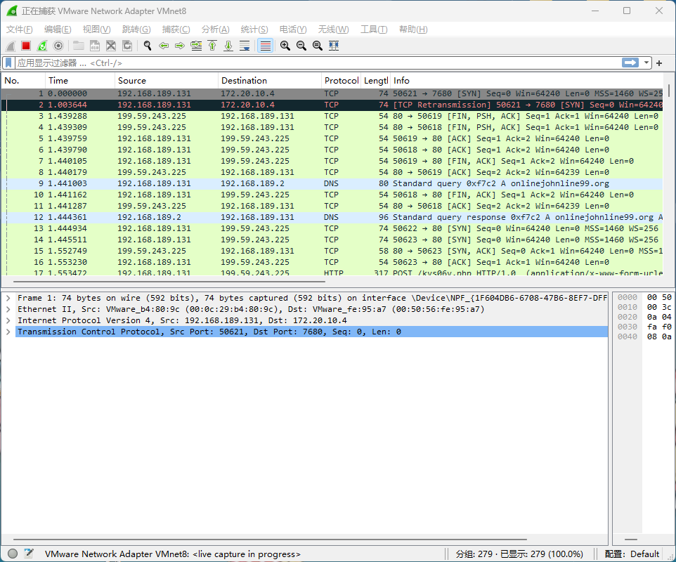Go to the first packet
676x562 pixels.
pos(212,46)
